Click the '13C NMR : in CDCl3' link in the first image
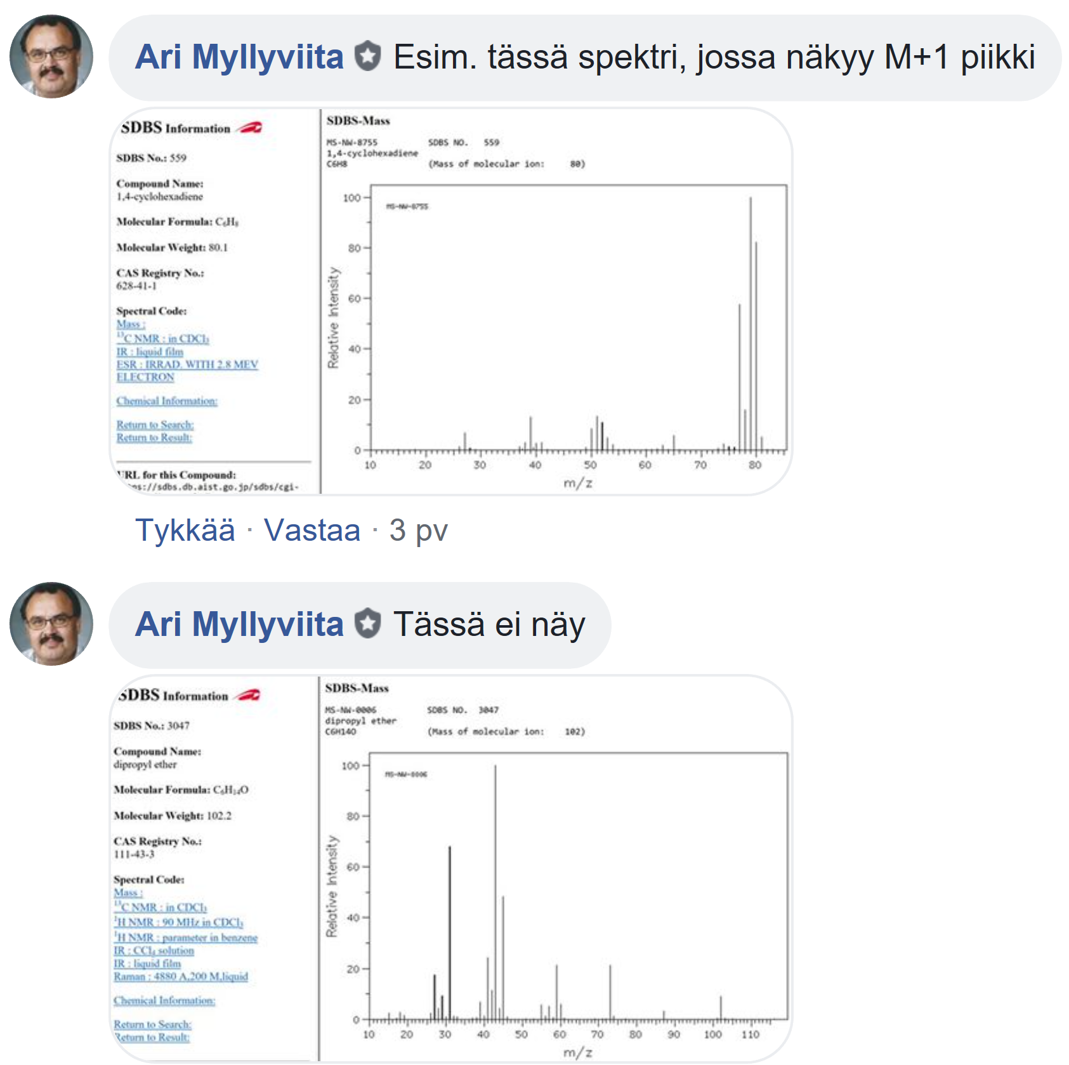The image size is (1069, 1065). [x=163, y=339]
